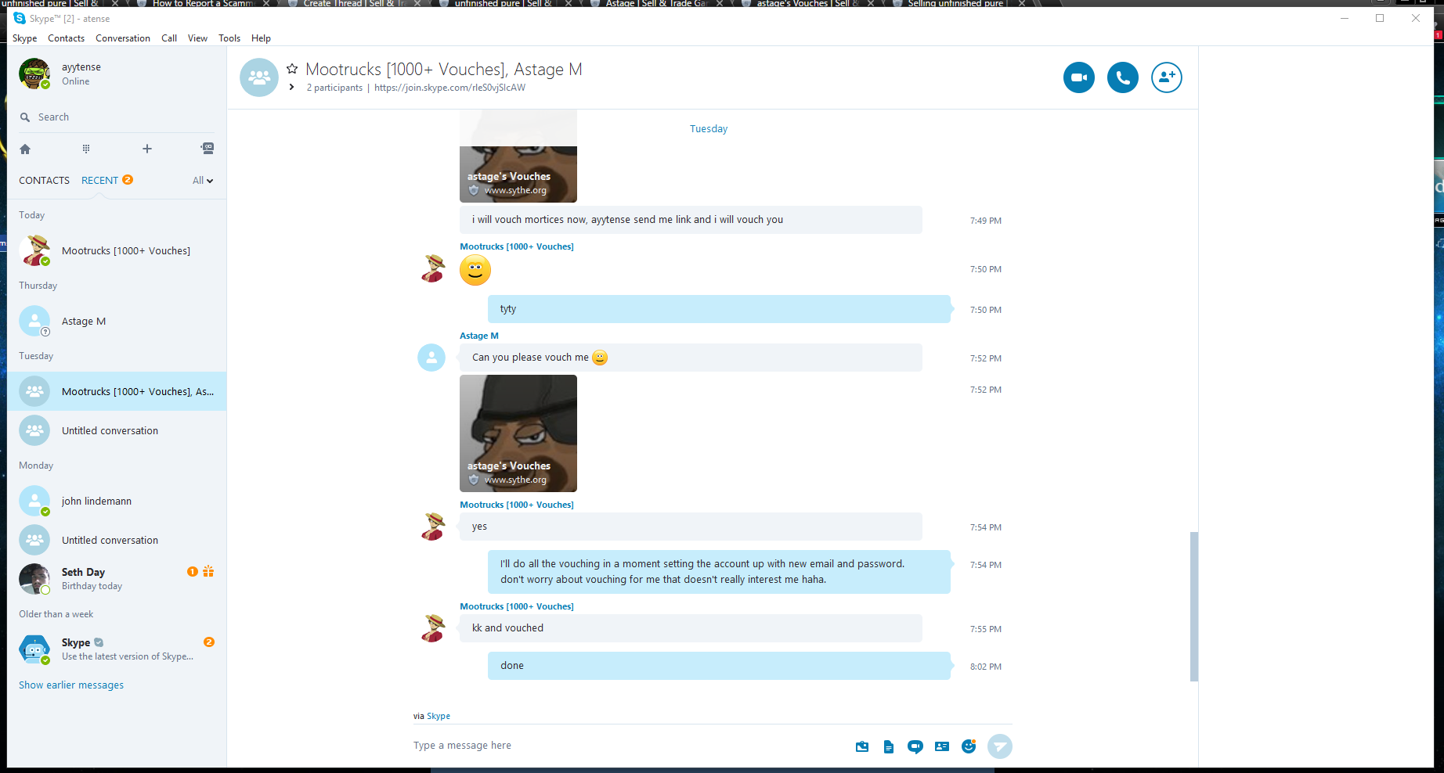Open the Astage M conversation under Thursday
The height and width of the screenshot is (773, 1444).
[117, 321]
